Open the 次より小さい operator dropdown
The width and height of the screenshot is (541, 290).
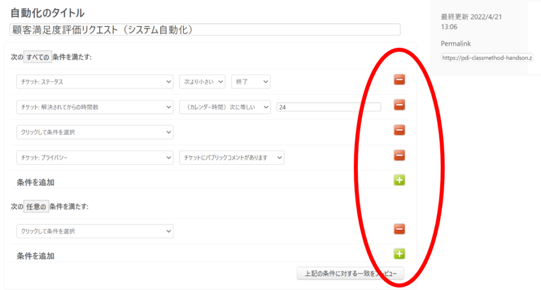202,82
